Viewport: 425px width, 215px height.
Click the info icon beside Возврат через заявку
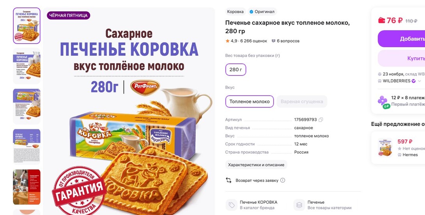tap(283, 180)
